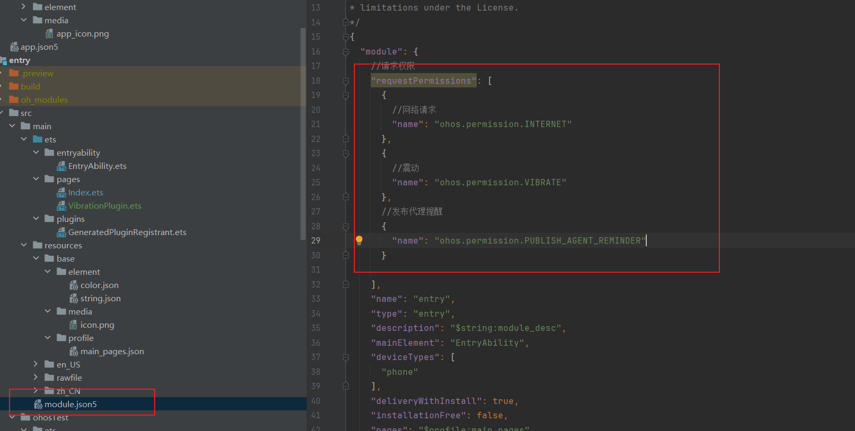The height and width of the screenshot is (431, 855).
Task: Collapse the plugins folder
Action: [36, 219]
